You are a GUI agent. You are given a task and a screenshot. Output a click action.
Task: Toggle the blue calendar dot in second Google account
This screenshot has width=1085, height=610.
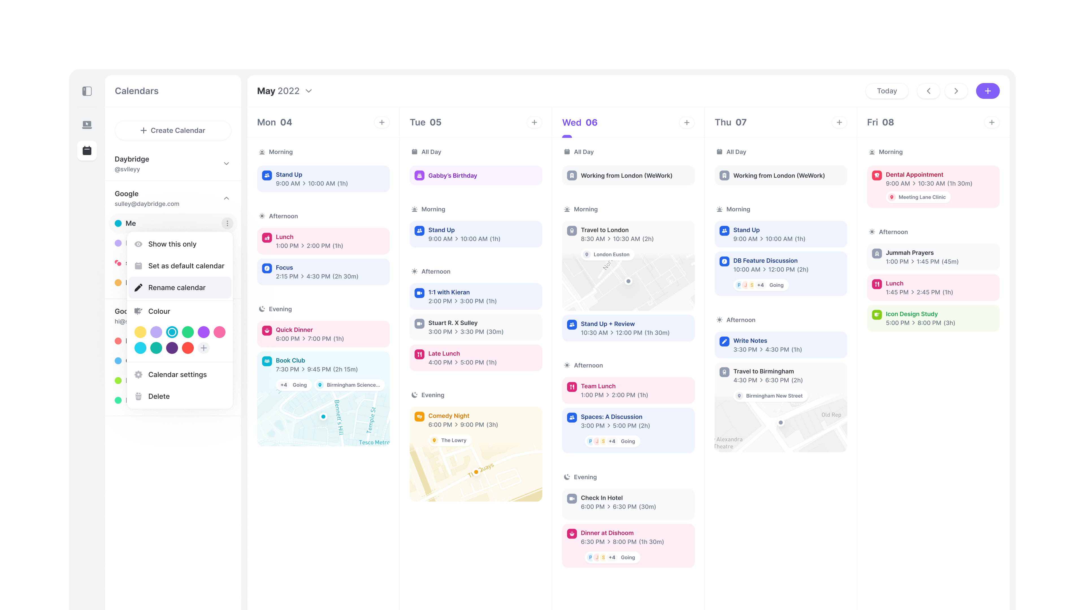click(x=118, y=361)
